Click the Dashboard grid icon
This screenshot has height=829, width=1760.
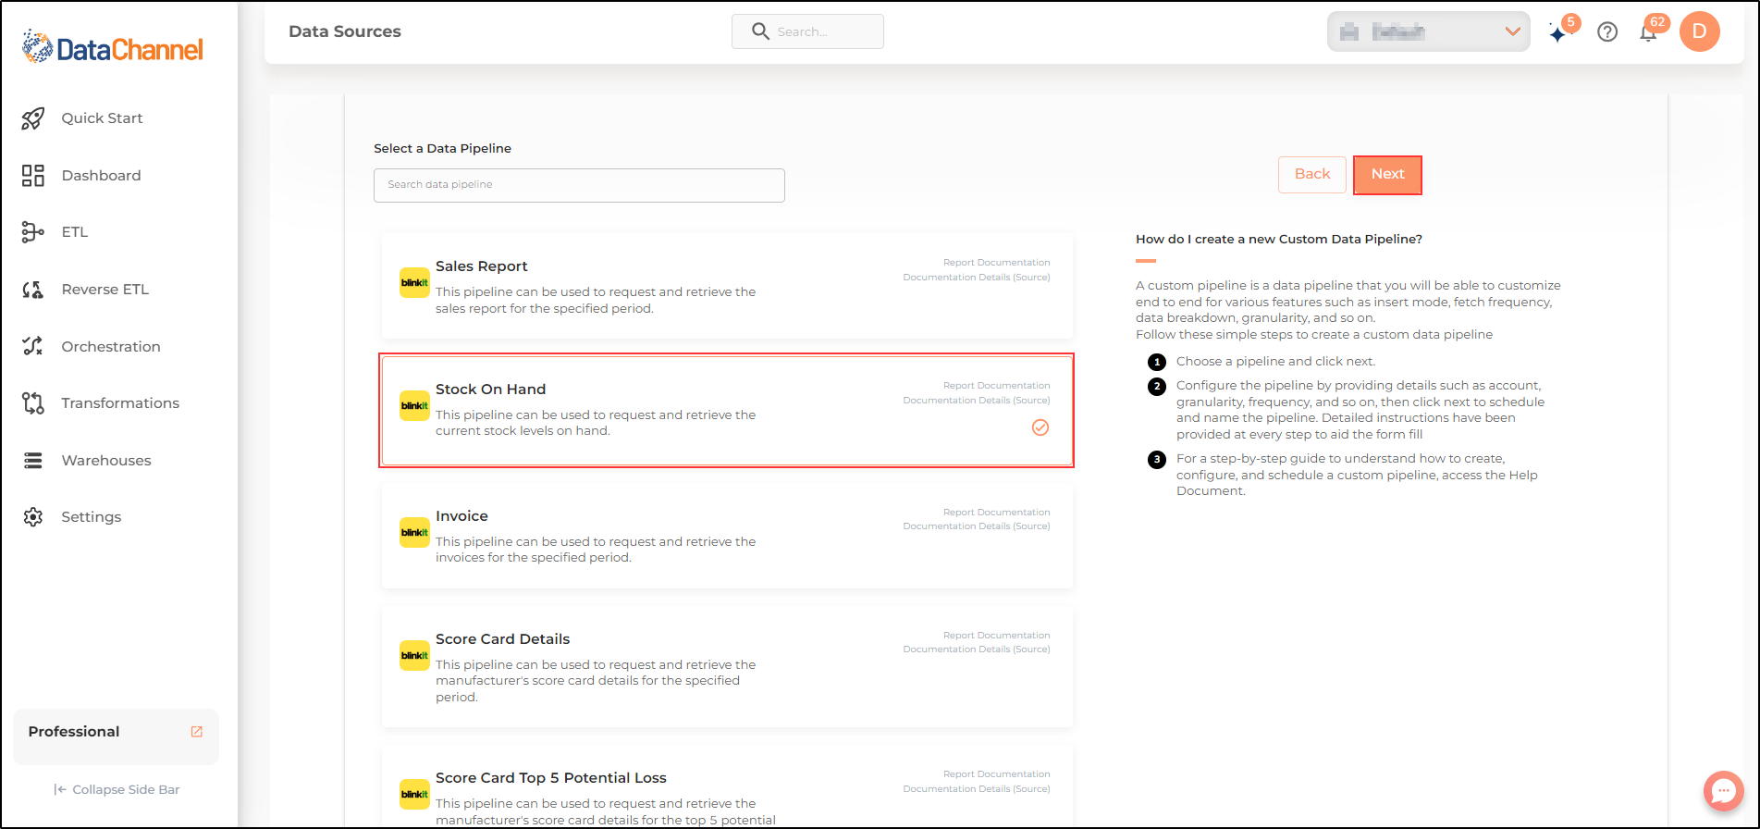point(33,176)
